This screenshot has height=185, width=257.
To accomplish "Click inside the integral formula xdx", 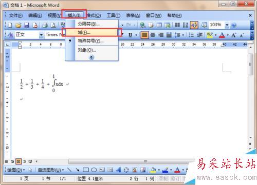I will (x=60, y=84).
